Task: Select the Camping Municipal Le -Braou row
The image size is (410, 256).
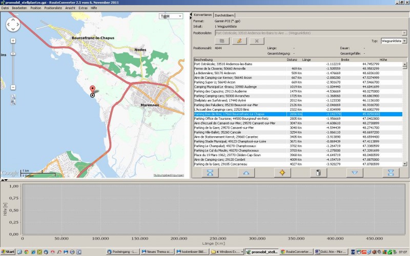Action: coord(231,87)
